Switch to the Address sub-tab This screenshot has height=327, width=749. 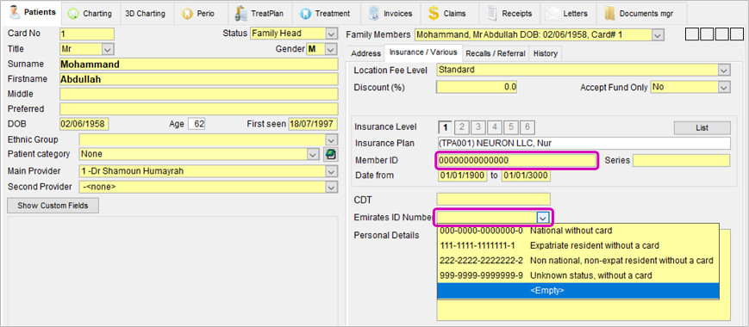coord(366,53)
